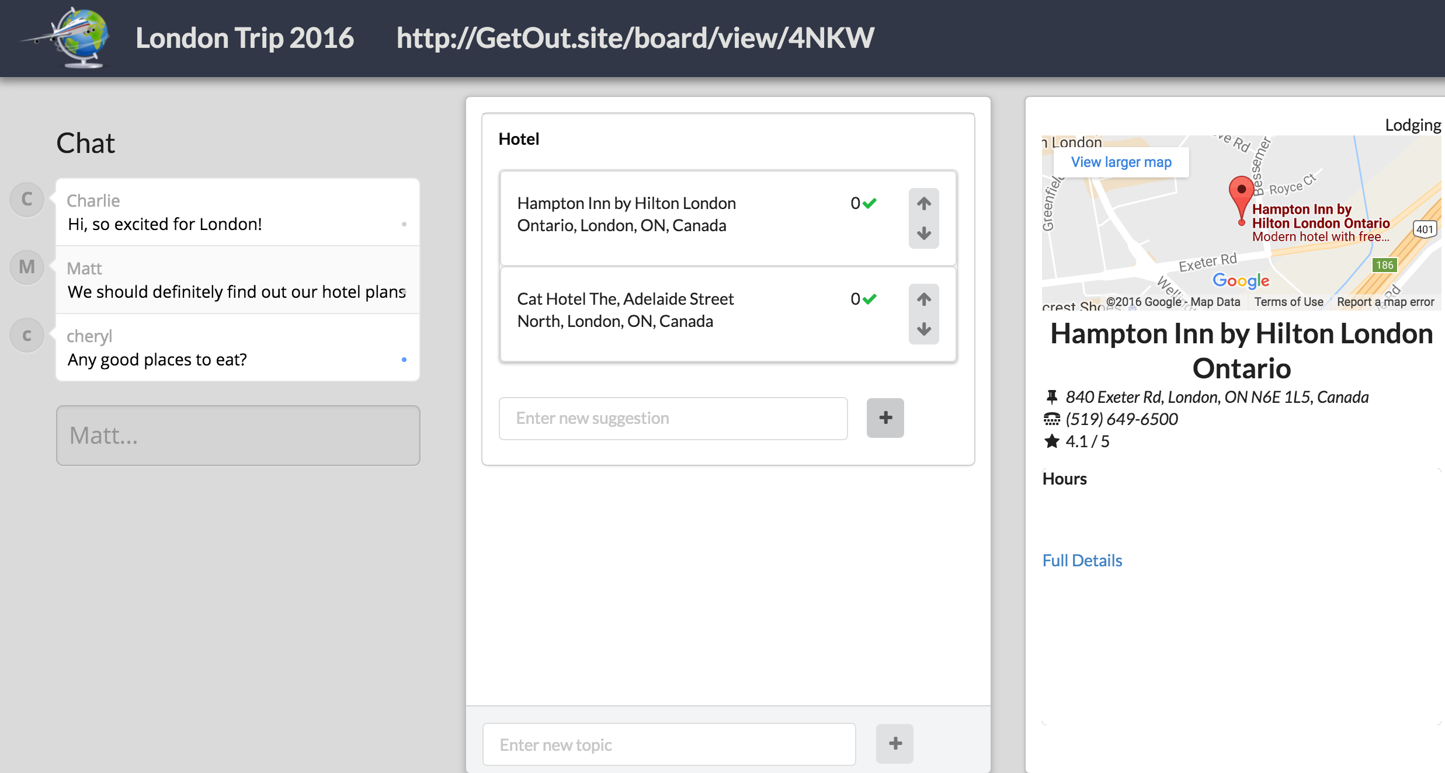Viewport: 1445px width, 773px height.
Task: Upvote the Cat Hotel suggestion
Action: coord(923,300)
